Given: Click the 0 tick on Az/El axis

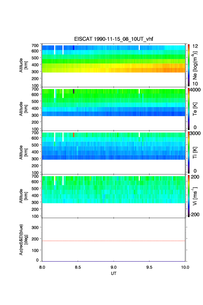Looking at the screenshot, I should point(37,260).
